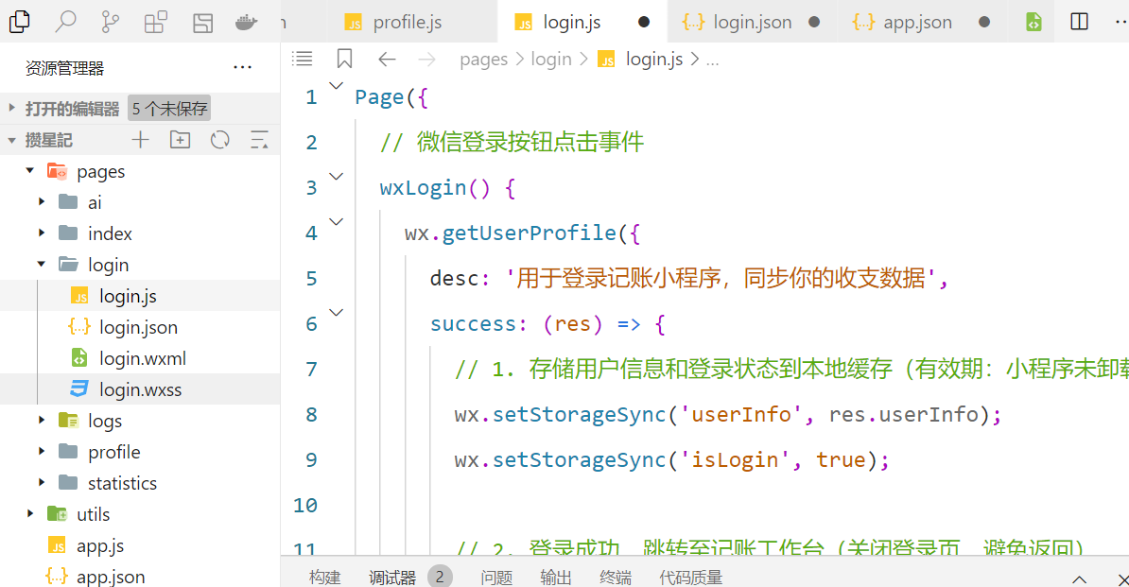
Task: Click the login.wxml green file icon
Action: 79,357
